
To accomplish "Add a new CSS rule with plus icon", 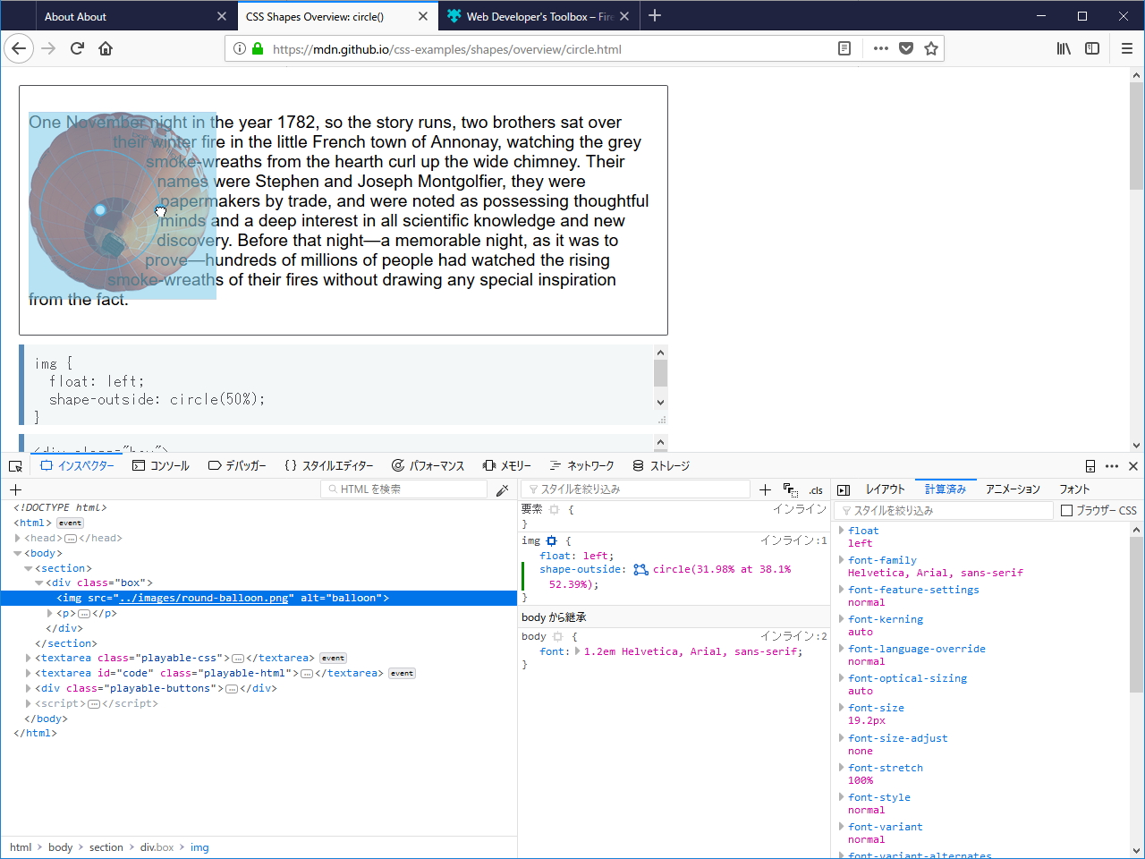I will pos(765,489).
